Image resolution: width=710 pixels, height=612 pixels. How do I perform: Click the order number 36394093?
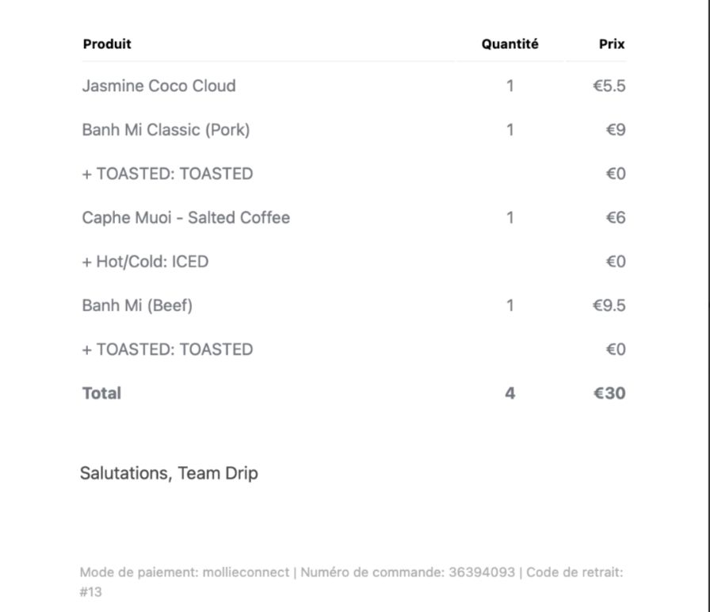[x=482, y=572]
